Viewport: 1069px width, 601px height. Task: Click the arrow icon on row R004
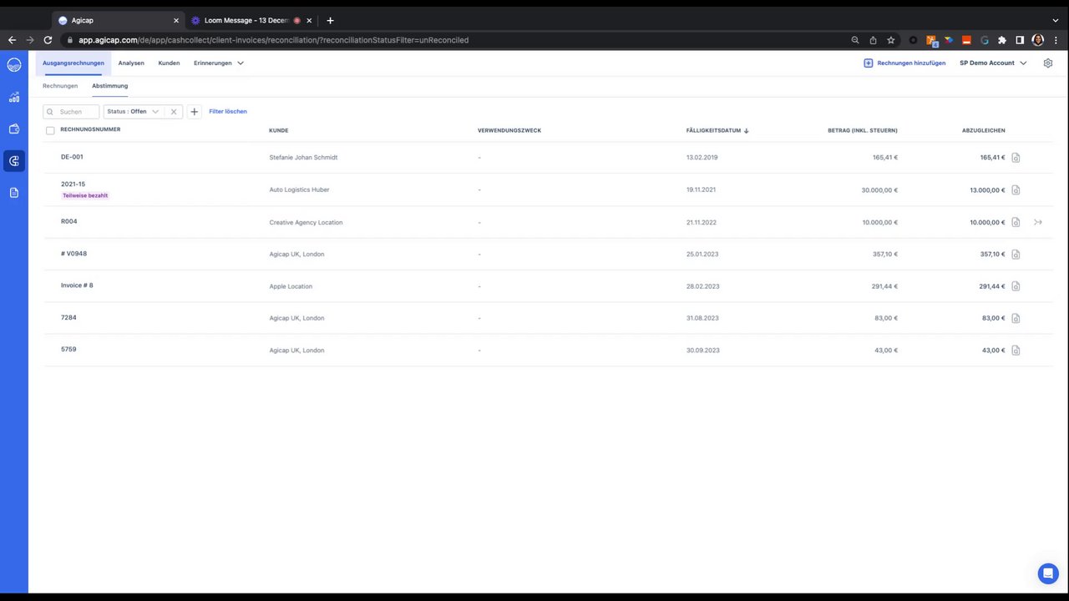1038,222
